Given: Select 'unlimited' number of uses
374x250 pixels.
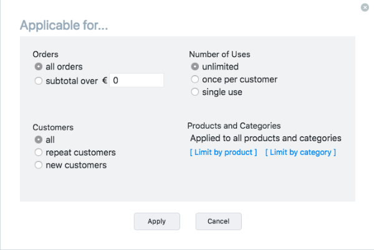Looking at the screenshot, I should (195, 67).
